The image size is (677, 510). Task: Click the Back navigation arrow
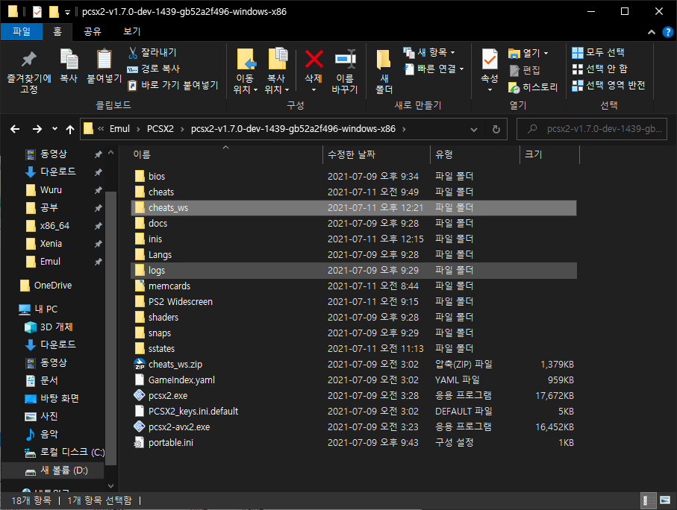pyautogui.click(x=15, y=129)
